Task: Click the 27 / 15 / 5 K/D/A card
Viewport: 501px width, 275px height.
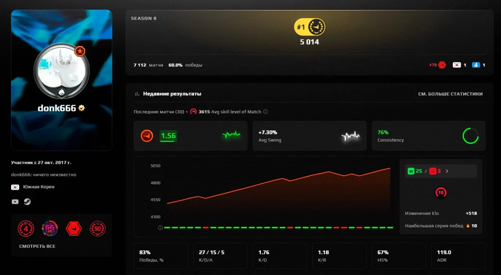Action: pos(220,256)
